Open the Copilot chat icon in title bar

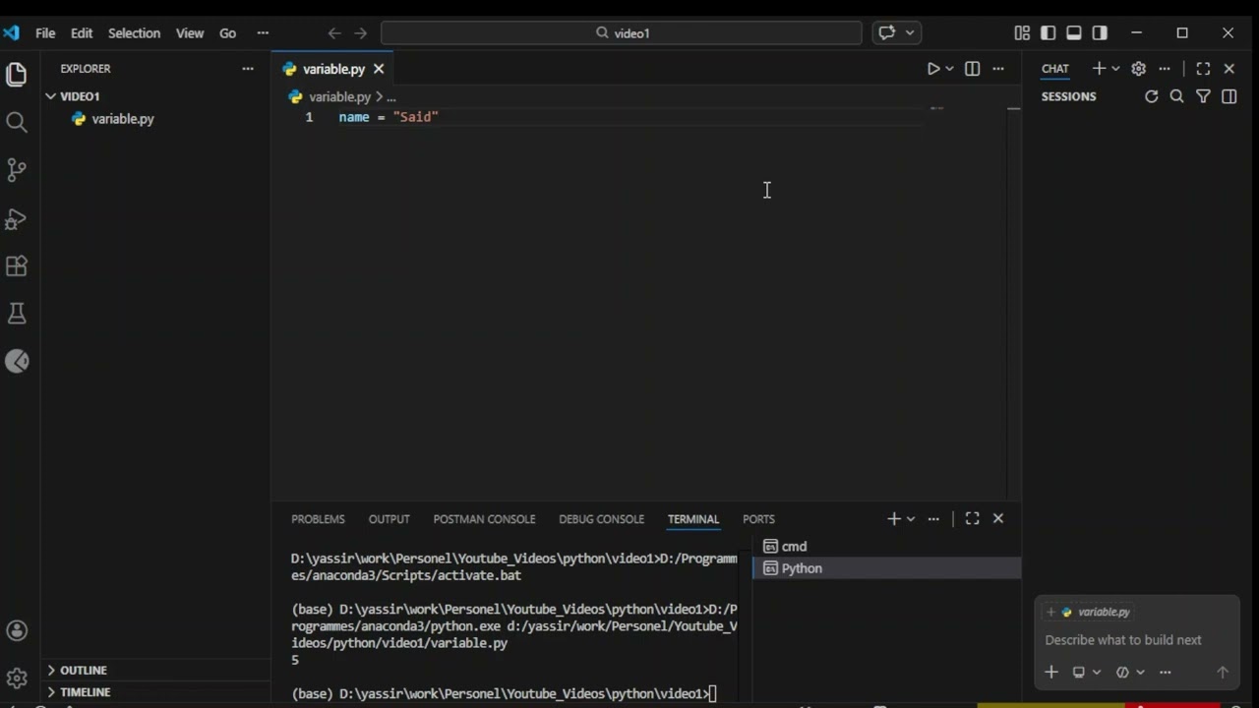point(887,32)
